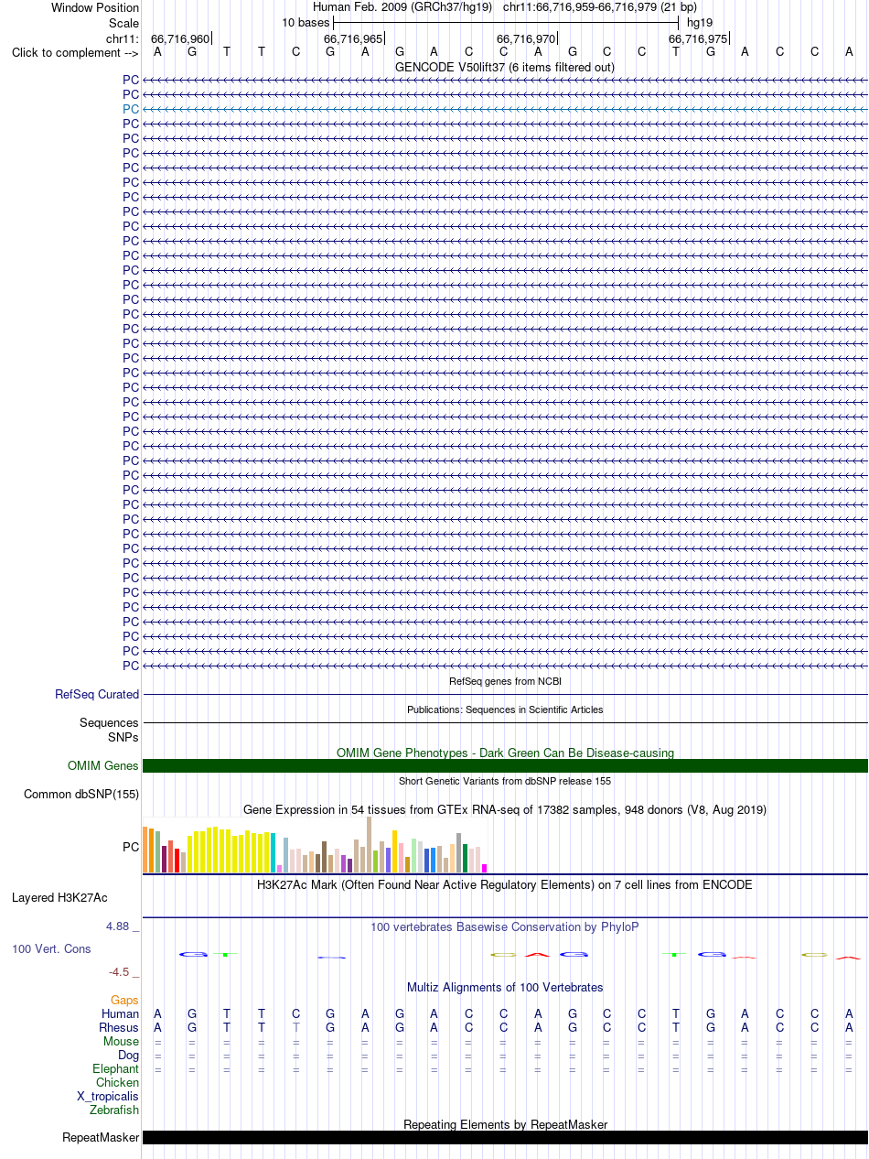The width and height of the screenshot is (869, 1159).
Task: Click the 4.88 PhyloP upper scale value
Action: (x=122, y=926)
